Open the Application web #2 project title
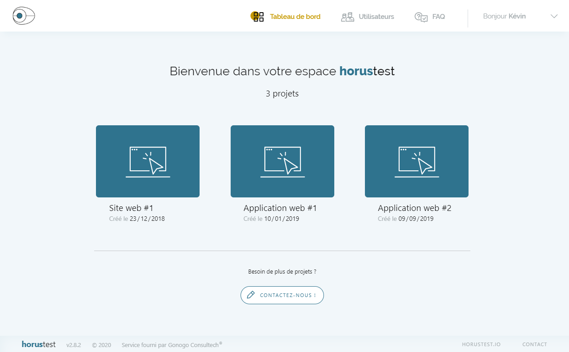This screenshot has height=352, width=569. click(x=414, y=208)
